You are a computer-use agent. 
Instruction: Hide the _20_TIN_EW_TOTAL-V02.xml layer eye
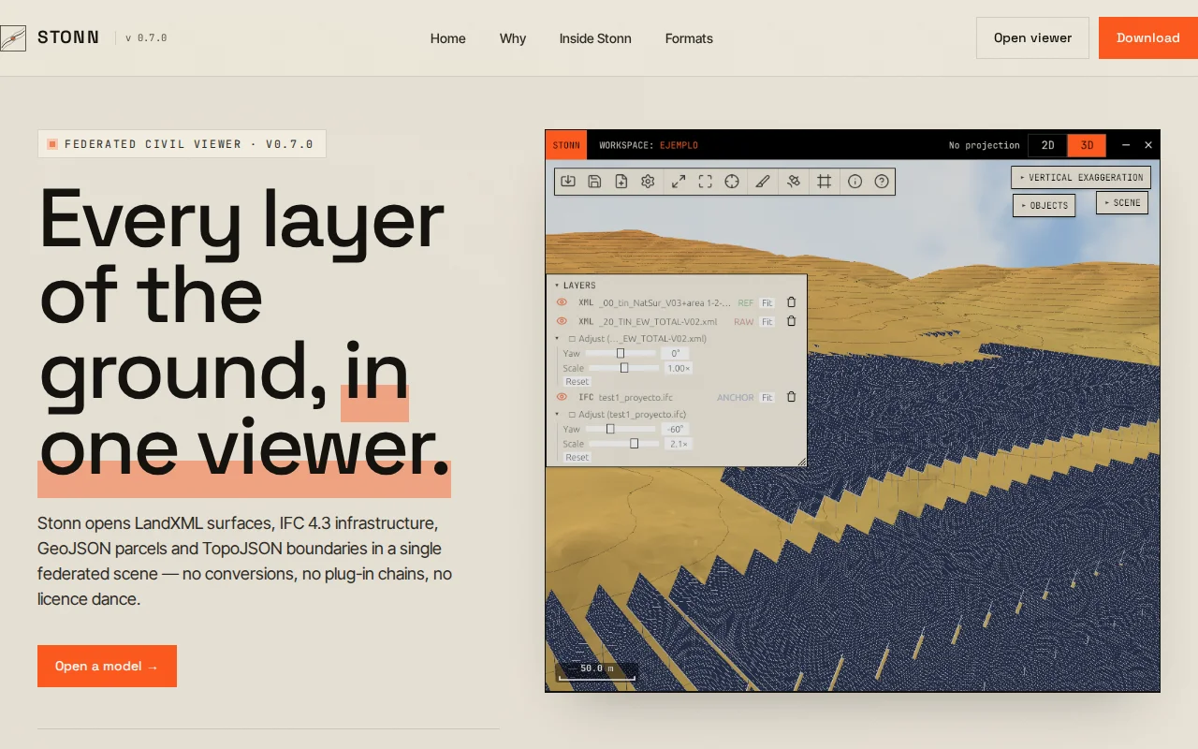562,321
